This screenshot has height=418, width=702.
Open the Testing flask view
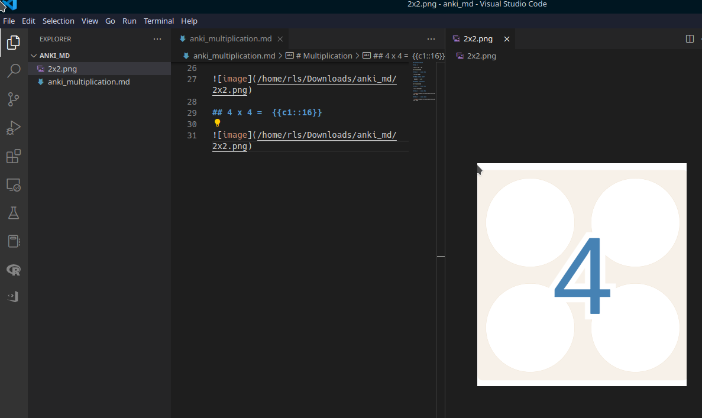click(14, 213)
